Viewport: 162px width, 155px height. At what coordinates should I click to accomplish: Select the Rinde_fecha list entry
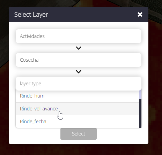[x=77, y=122]
